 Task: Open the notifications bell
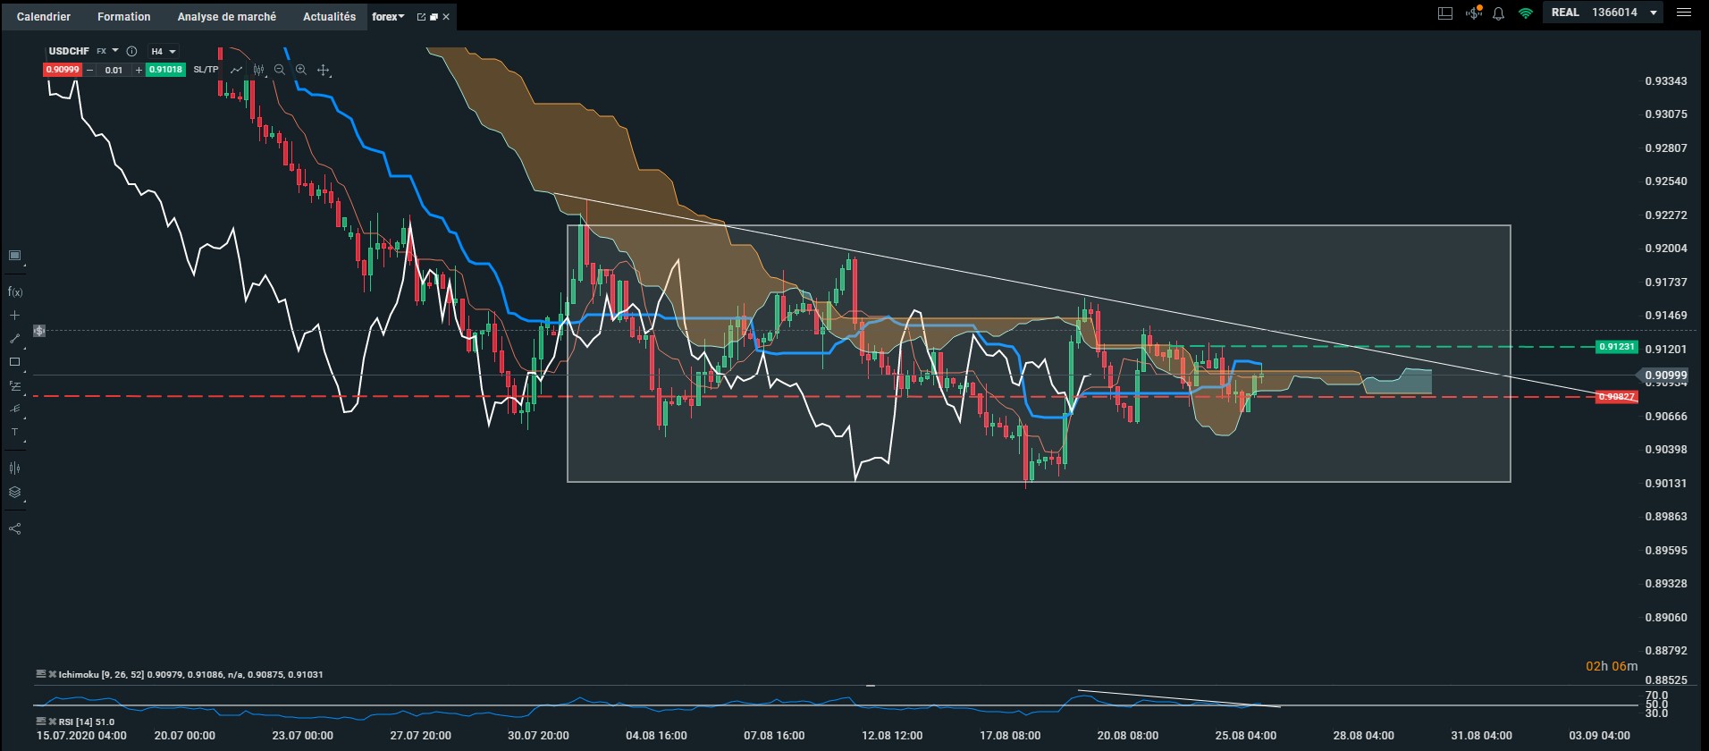pyautogui.click(x=1499, y=13)
